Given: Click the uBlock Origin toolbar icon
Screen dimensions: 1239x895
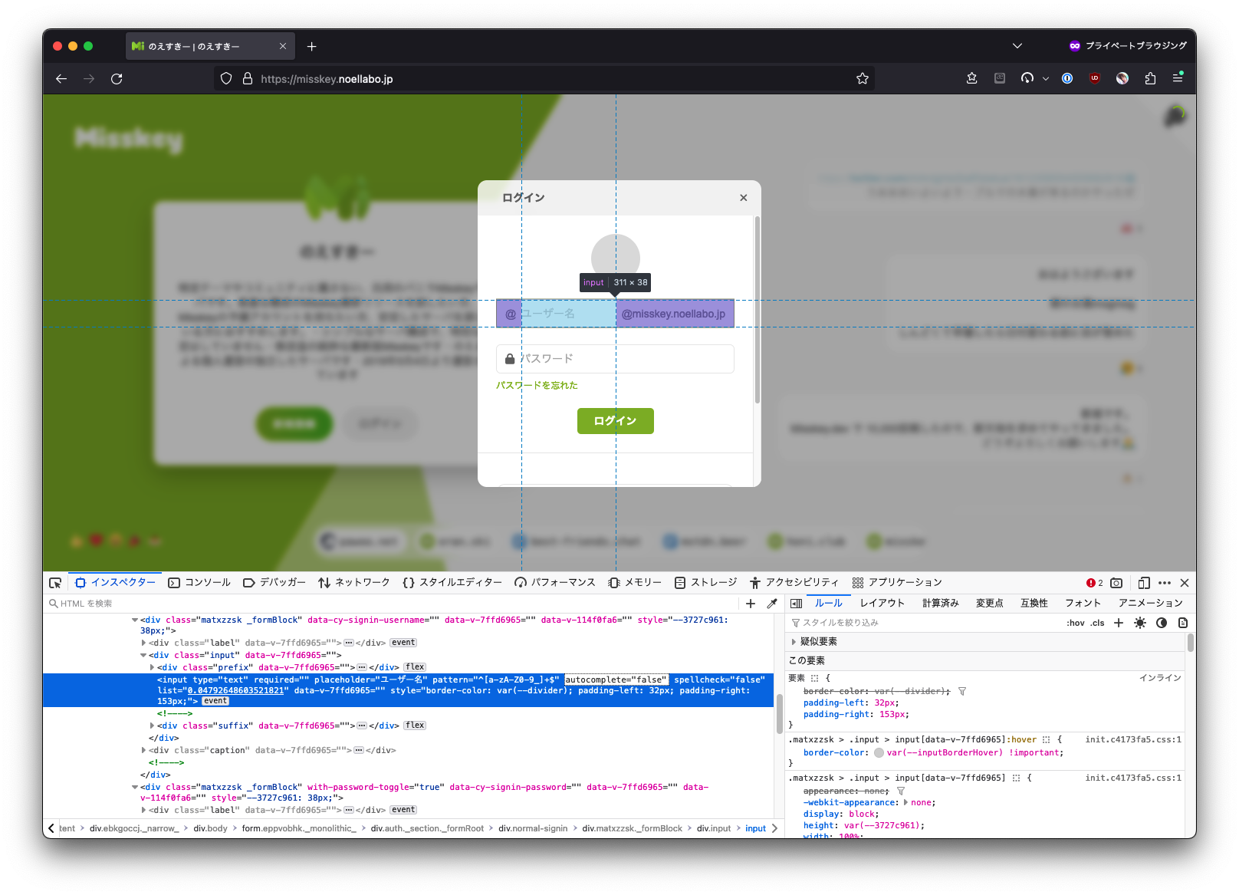Looking at the screenshot, I should (1095, 77).
